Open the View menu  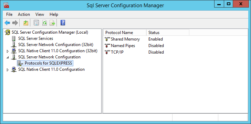coord(40,14)
